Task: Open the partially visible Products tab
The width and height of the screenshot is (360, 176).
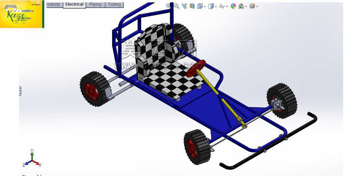Action: (55, 5)
